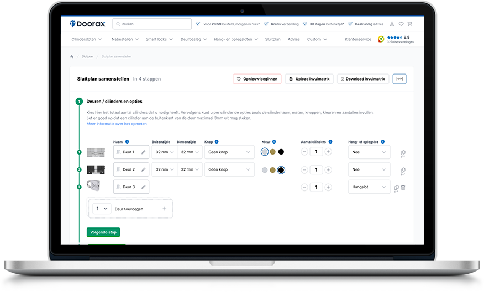Edit the Deur 3 name pencil icon
Image resolution: width=484 pixels, height=292 pixels.
tap(144, 187)
